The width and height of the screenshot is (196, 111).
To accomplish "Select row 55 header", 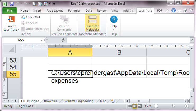I will 13,74.
